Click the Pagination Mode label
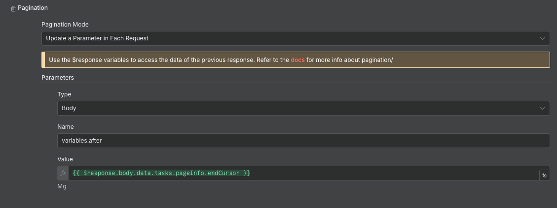 coord(65,25)
